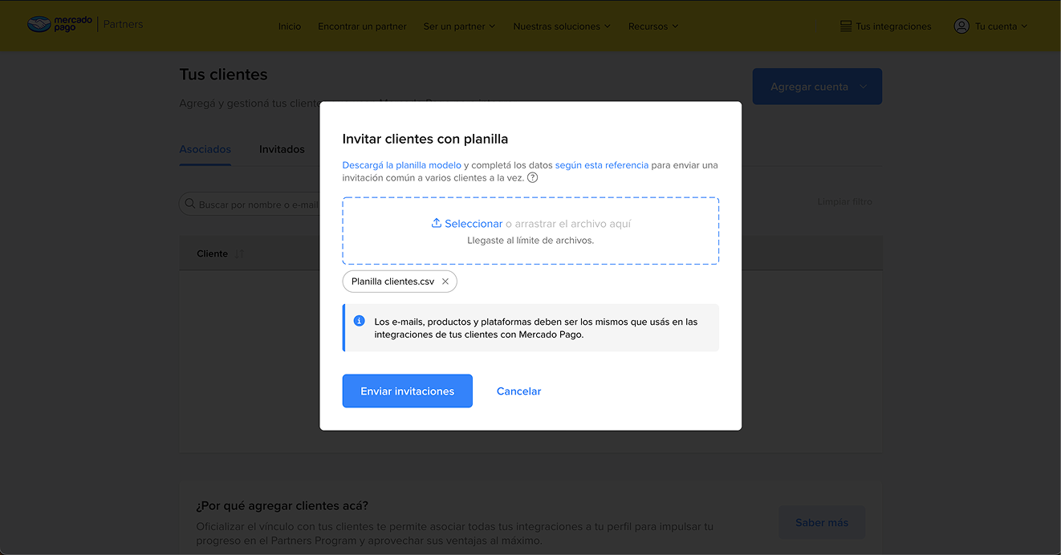The width and height of the screenshot is (1061, 555).
Task: Click the Invitar clientes con planilla title
Action: click(425, 139)
